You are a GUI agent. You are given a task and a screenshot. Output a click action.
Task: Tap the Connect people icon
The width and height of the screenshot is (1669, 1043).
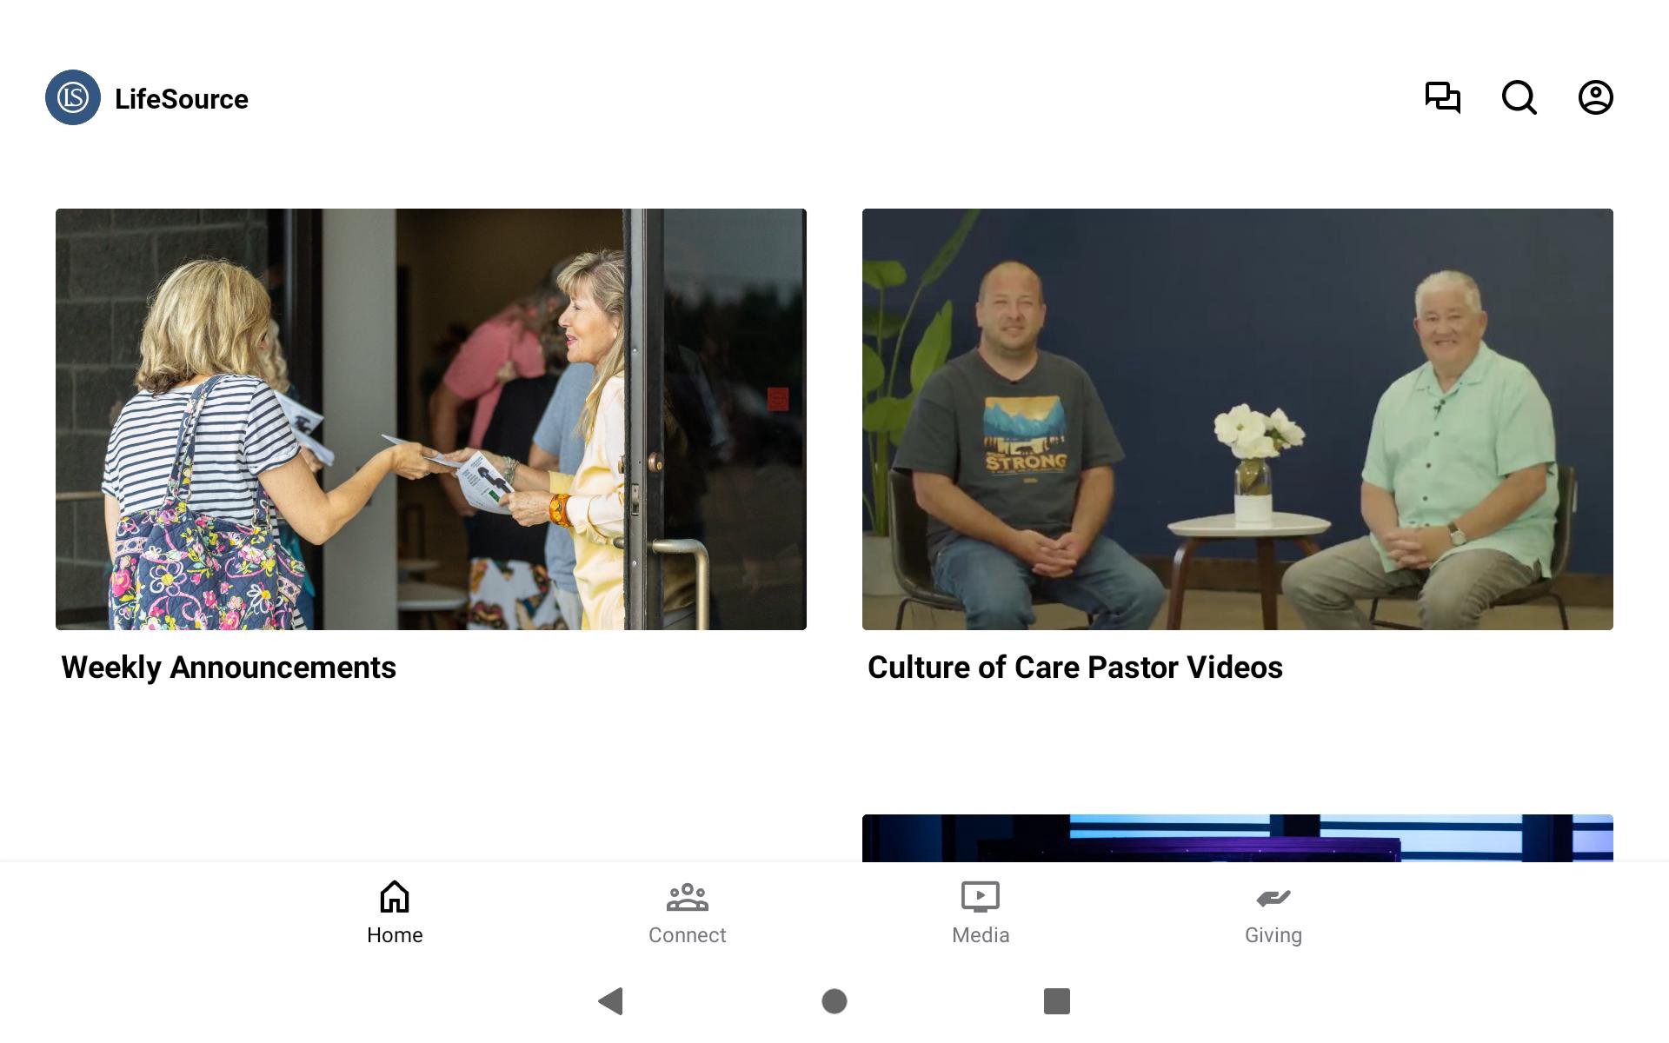688,897
